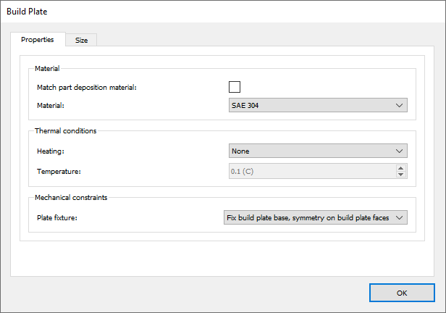This screenshot has width=446, height=313.
Task: Enable Match part deposition material checkbox
Action: pos(235,87)
